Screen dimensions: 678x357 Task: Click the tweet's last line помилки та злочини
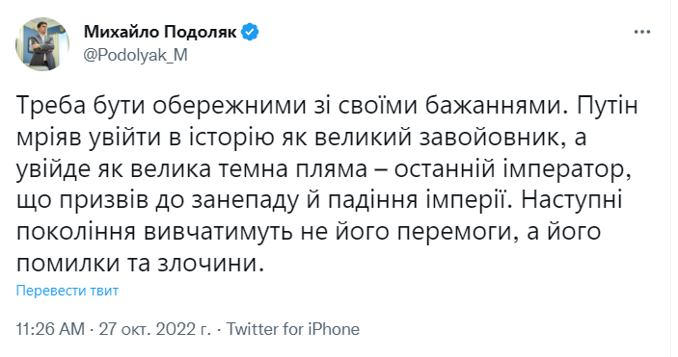140,264
